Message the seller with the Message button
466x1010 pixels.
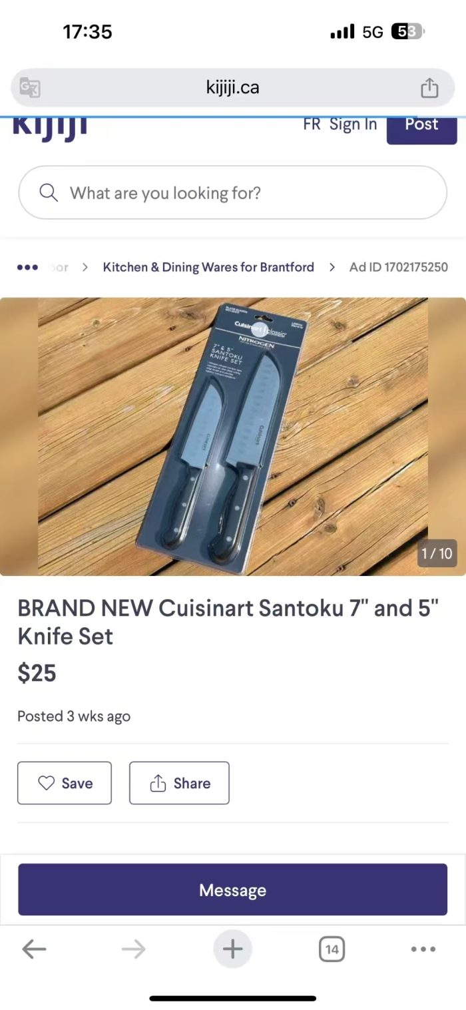click(232, 889)
